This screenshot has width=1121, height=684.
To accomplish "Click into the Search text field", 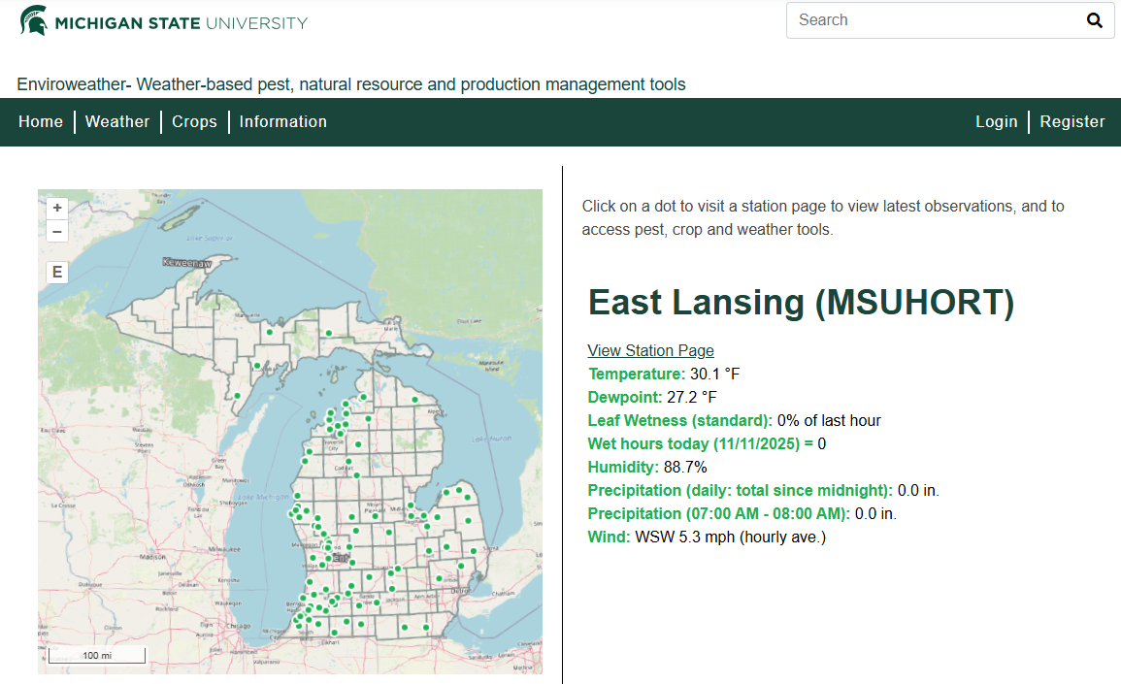I will pyautogui.click(x=932, y=20).
